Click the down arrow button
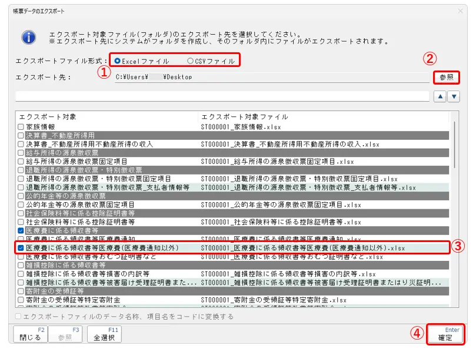The image size is (476, 349). pyautogui.click(x=454, y=96)
